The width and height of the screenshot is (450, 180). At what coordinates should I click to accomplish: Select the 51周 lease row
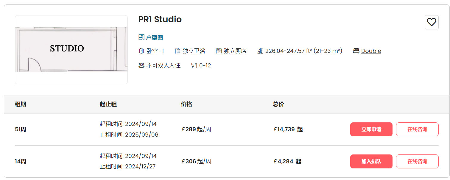(21, 130)
